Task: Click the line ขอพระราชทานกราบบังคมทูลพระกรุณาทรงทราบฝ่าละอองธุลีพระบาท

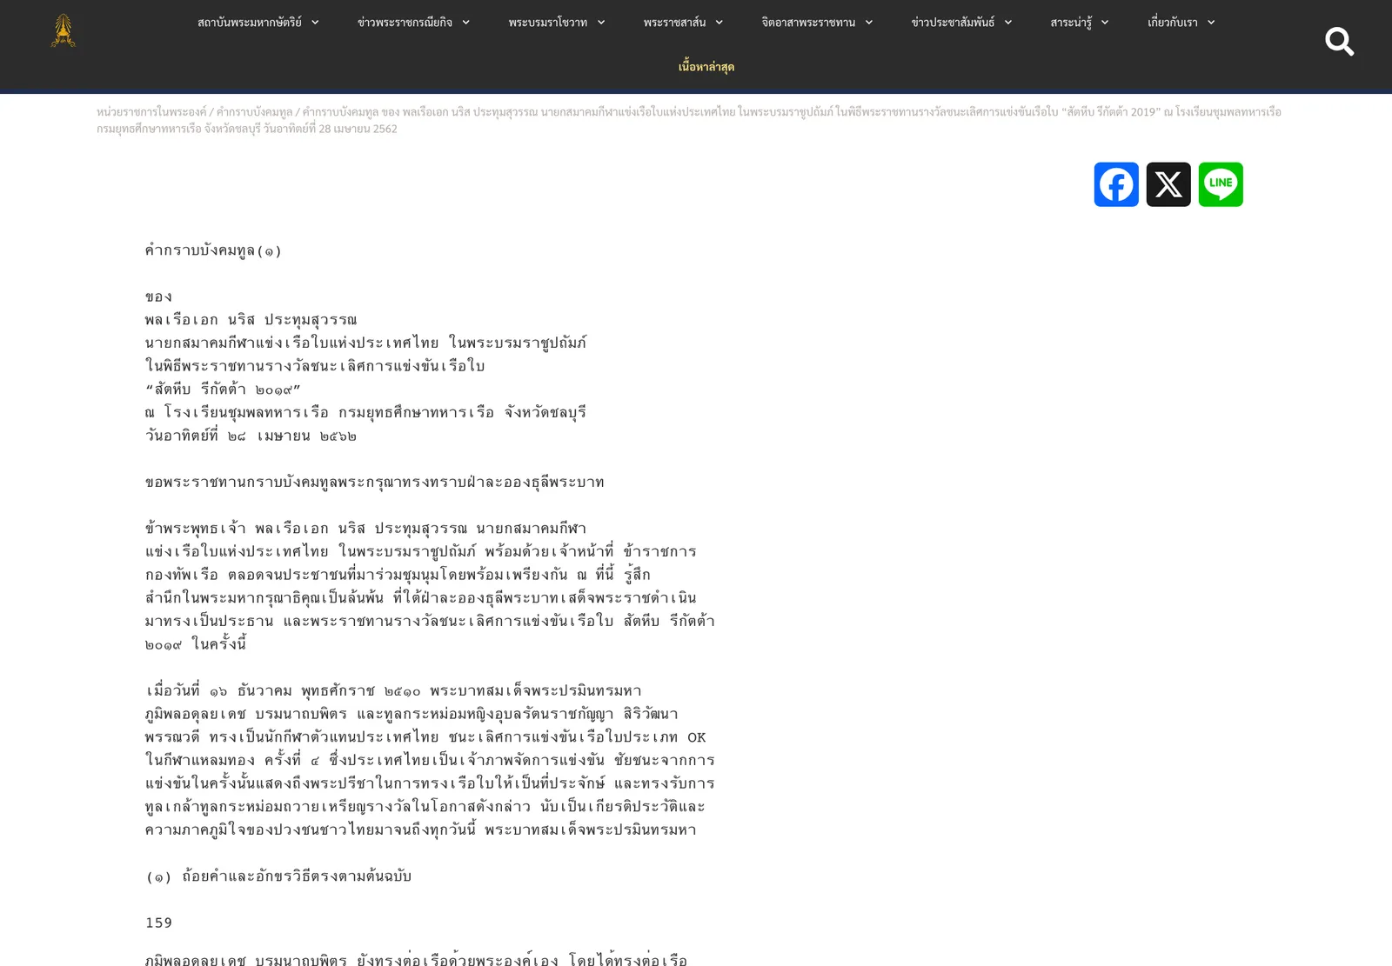Action: click(x=374, y=482)
